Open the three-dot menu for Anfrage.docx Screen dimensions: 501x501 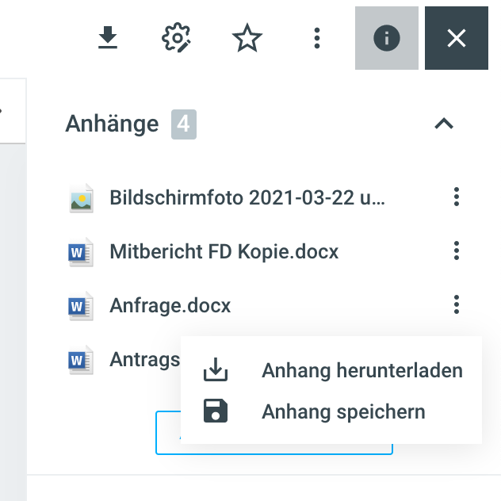tap(456, 305)
